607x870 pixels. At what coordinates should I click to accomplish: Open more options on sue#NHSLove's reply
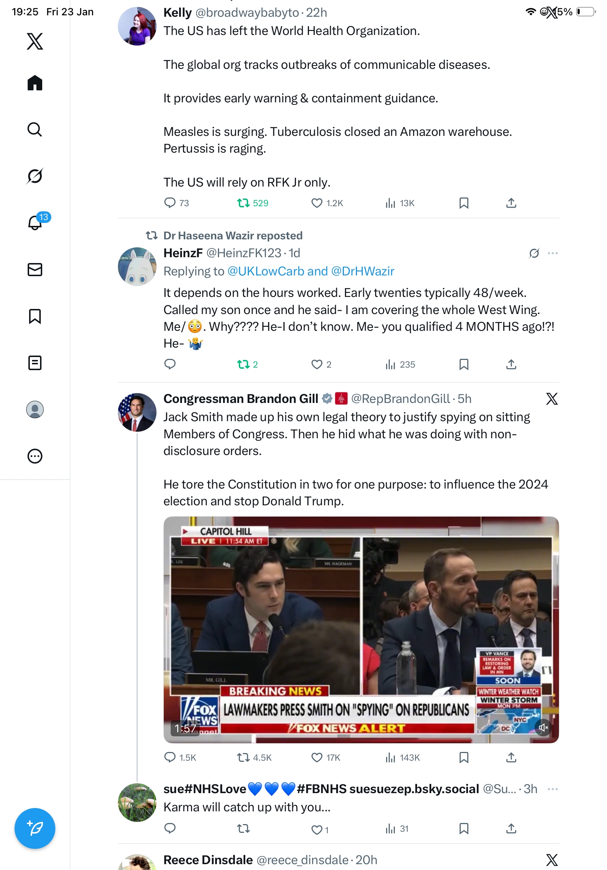(x=552, y=789)
